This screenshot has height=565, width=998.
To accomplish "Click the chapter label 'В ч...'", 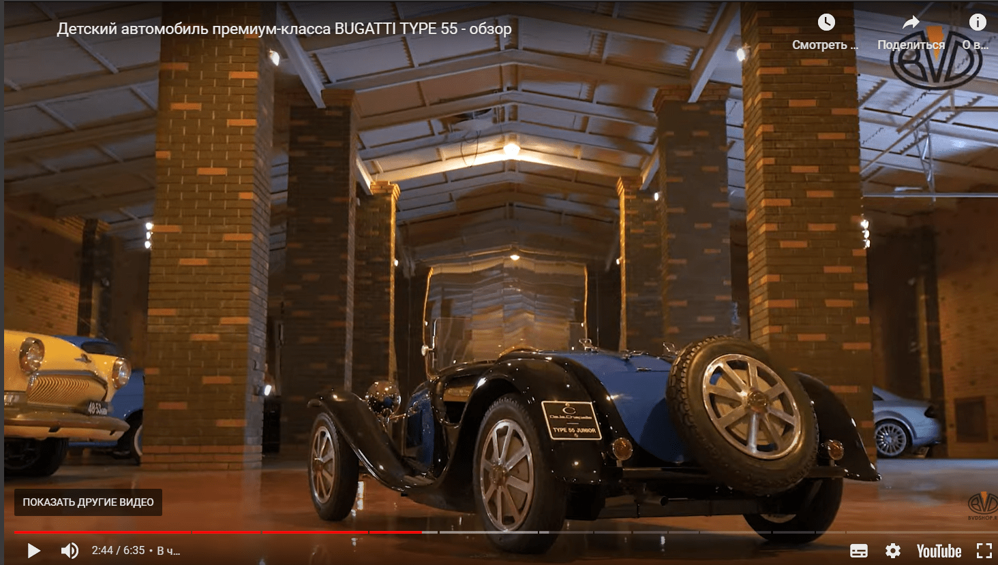I will 168,551.
